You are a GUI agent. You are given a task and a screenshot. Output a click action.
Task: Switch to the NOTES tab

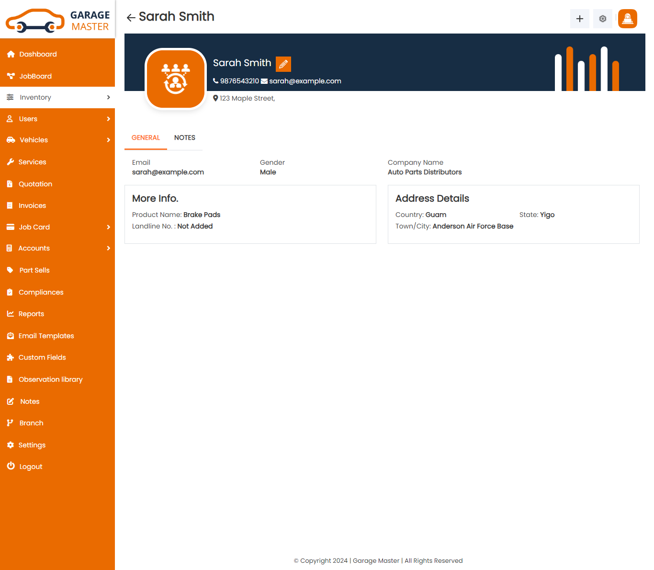[184, 138]
